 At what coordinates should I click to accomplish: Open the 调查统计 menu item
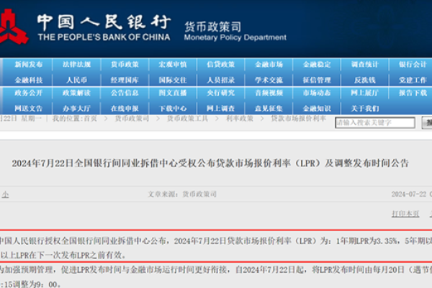[x=365, y=65]
